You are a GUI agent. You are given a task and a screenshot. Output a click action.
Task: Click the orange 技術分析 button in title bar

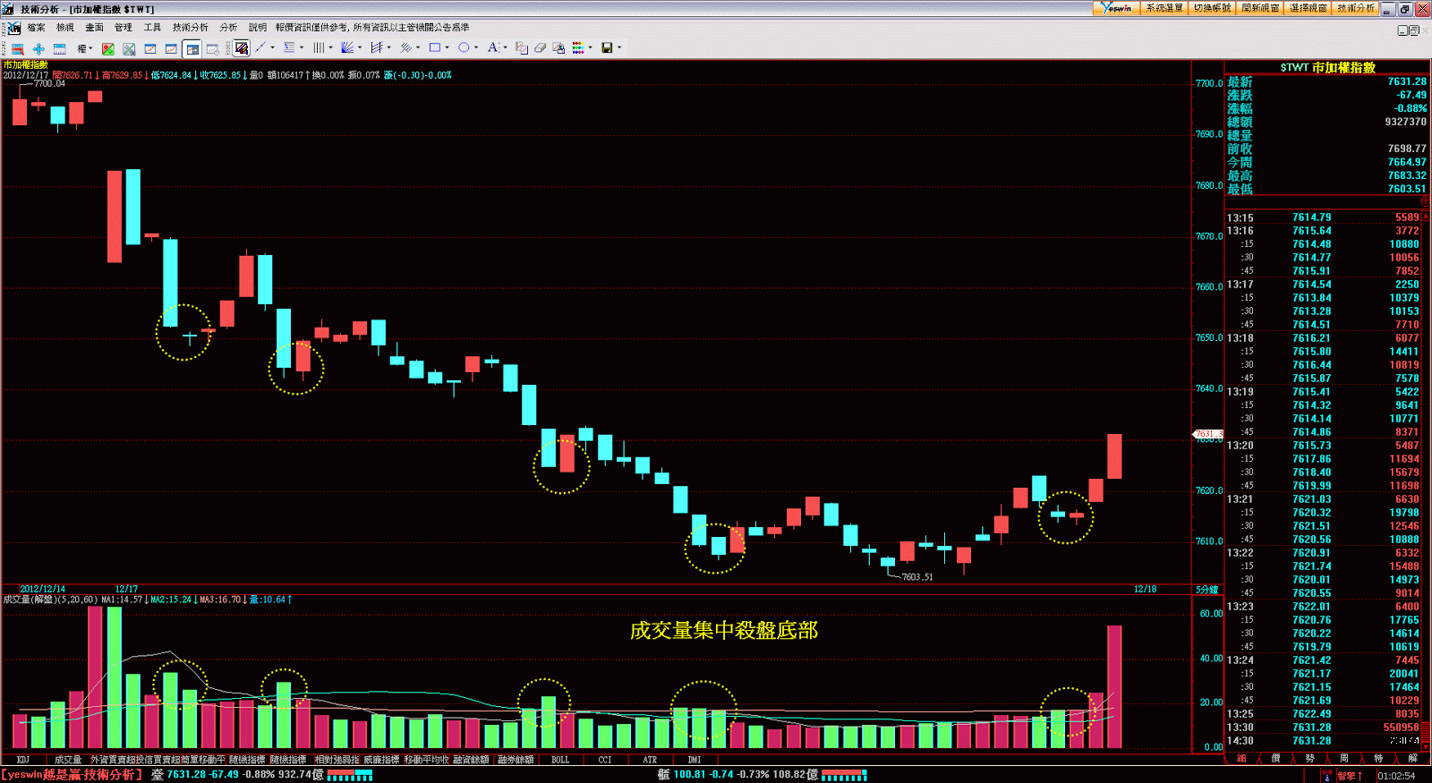point(1355,8)
